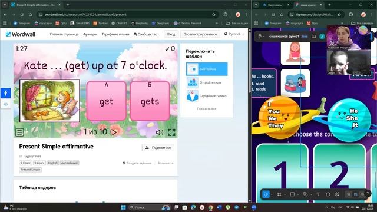Viewport: 377px width, 212px height.
Task: Expand Pen tool options arrow in Figma
Action: [x=311, y=194]
